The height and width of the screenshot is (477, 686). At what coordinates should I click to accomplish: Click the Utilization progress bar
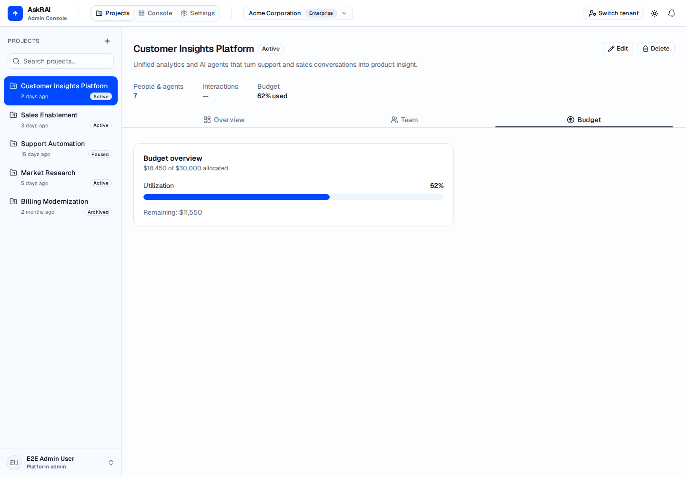[293, 197]
